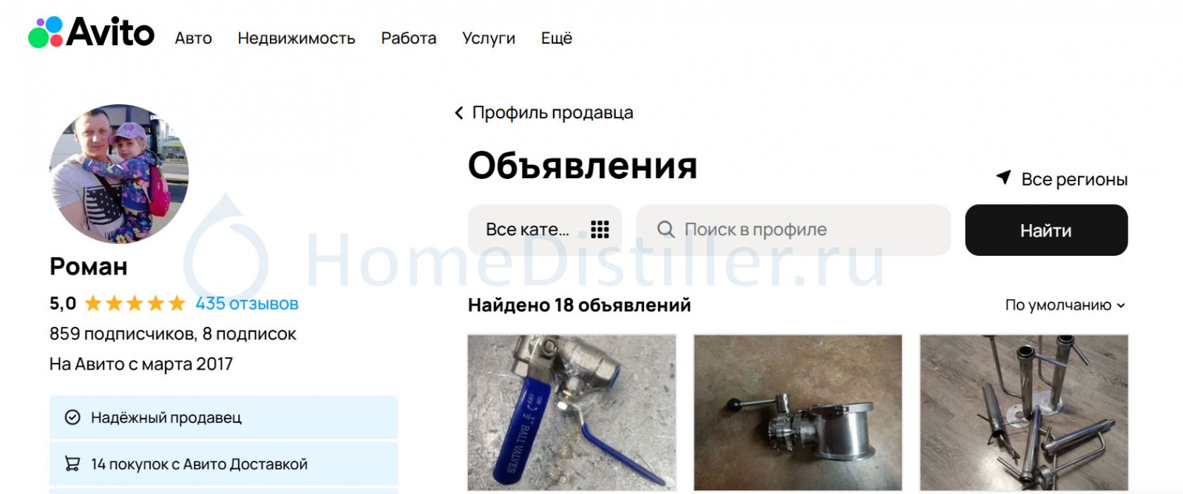The image size is (1183, 494).
Task: Go back using Профиль продавца chevron
Action: click(x=458, y=113)
